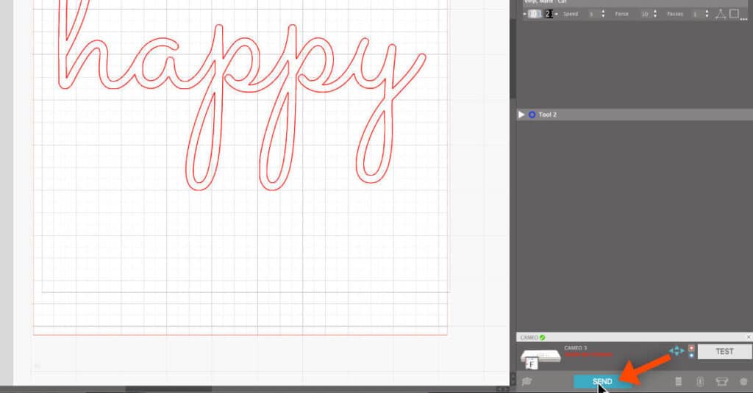Click the red machine status text
The height and width of the screenshot is (393, 753).
(x=588, y=355)
